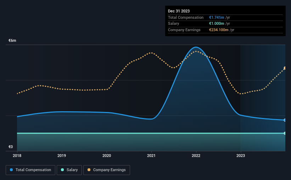
Task: Select the teal Salary endpoint marker
Action: click(x=285, y=133)
